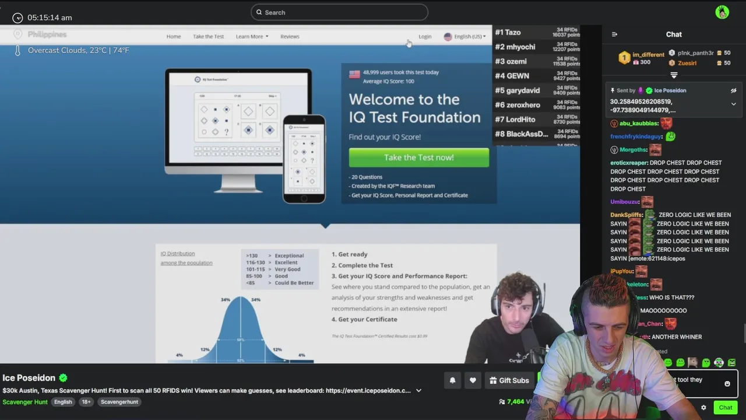Viewport: 746px width, 420px height.
Task: Select #7 LordHito in the leaderboard
Action: [537, 120]
